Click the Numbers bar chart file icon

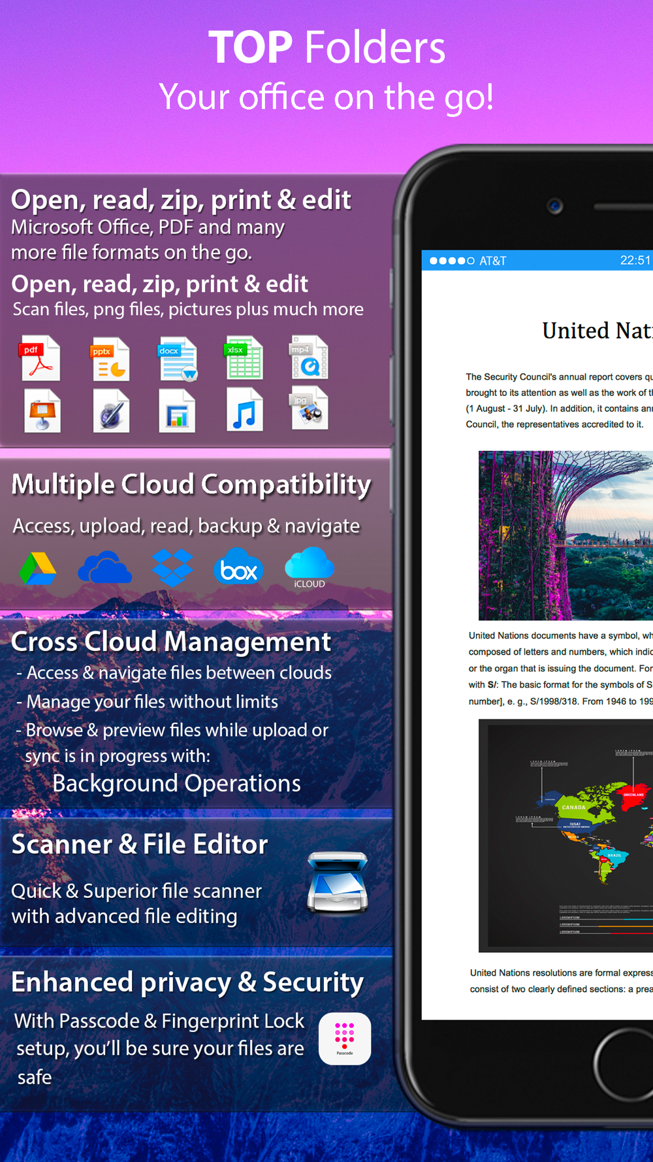(177, 410)
